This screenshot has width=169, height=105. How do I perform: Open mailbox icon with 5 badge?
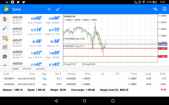5,38
